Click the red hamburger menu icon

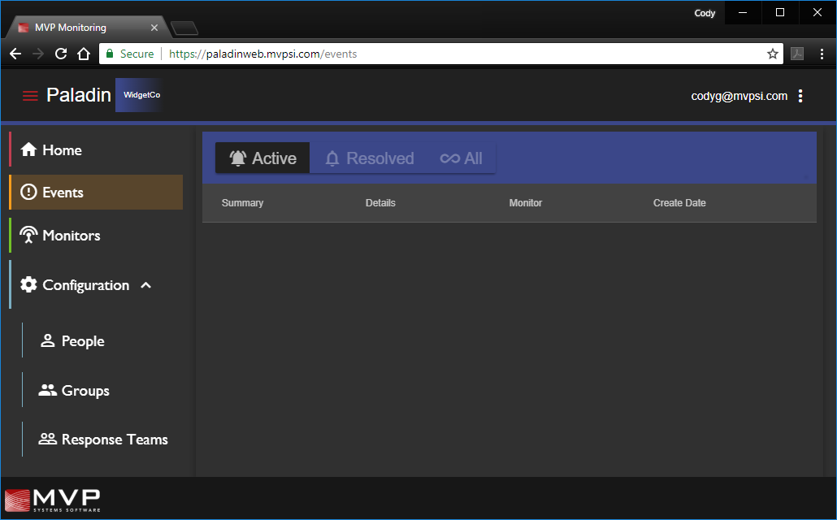pyautogui.click(x=30, y=96)
